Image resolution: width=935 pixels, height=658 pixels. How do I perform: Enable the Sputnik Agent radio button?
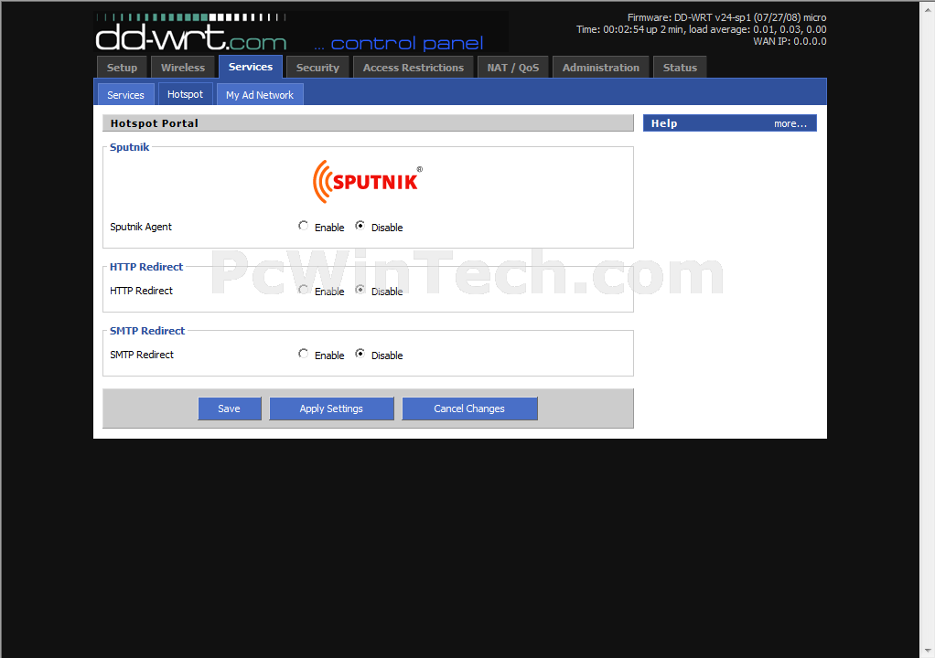[304, 226]
